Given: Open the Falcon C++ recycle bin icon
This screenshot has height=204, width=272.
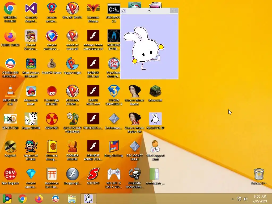Looking at the screenshot, I should [259, 174].
